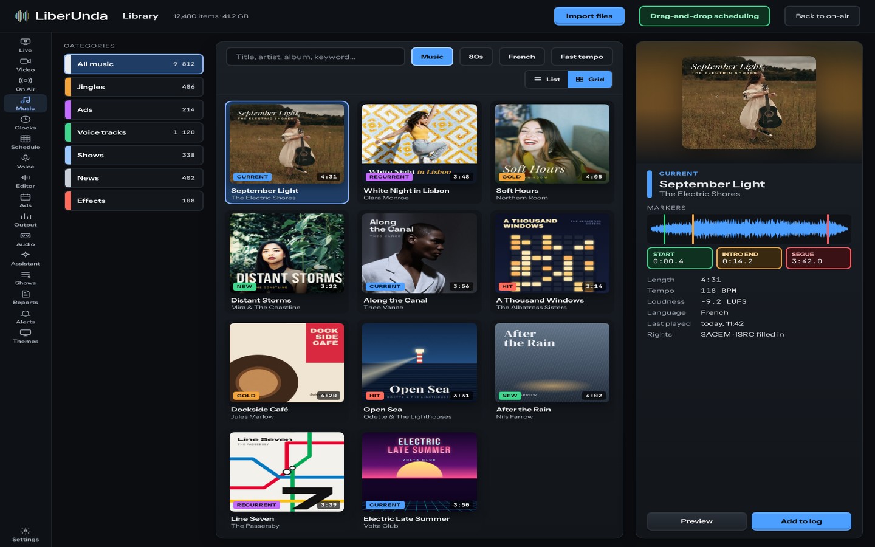
Task: Click the blue waveform in Markers
Action: point(749,229)
